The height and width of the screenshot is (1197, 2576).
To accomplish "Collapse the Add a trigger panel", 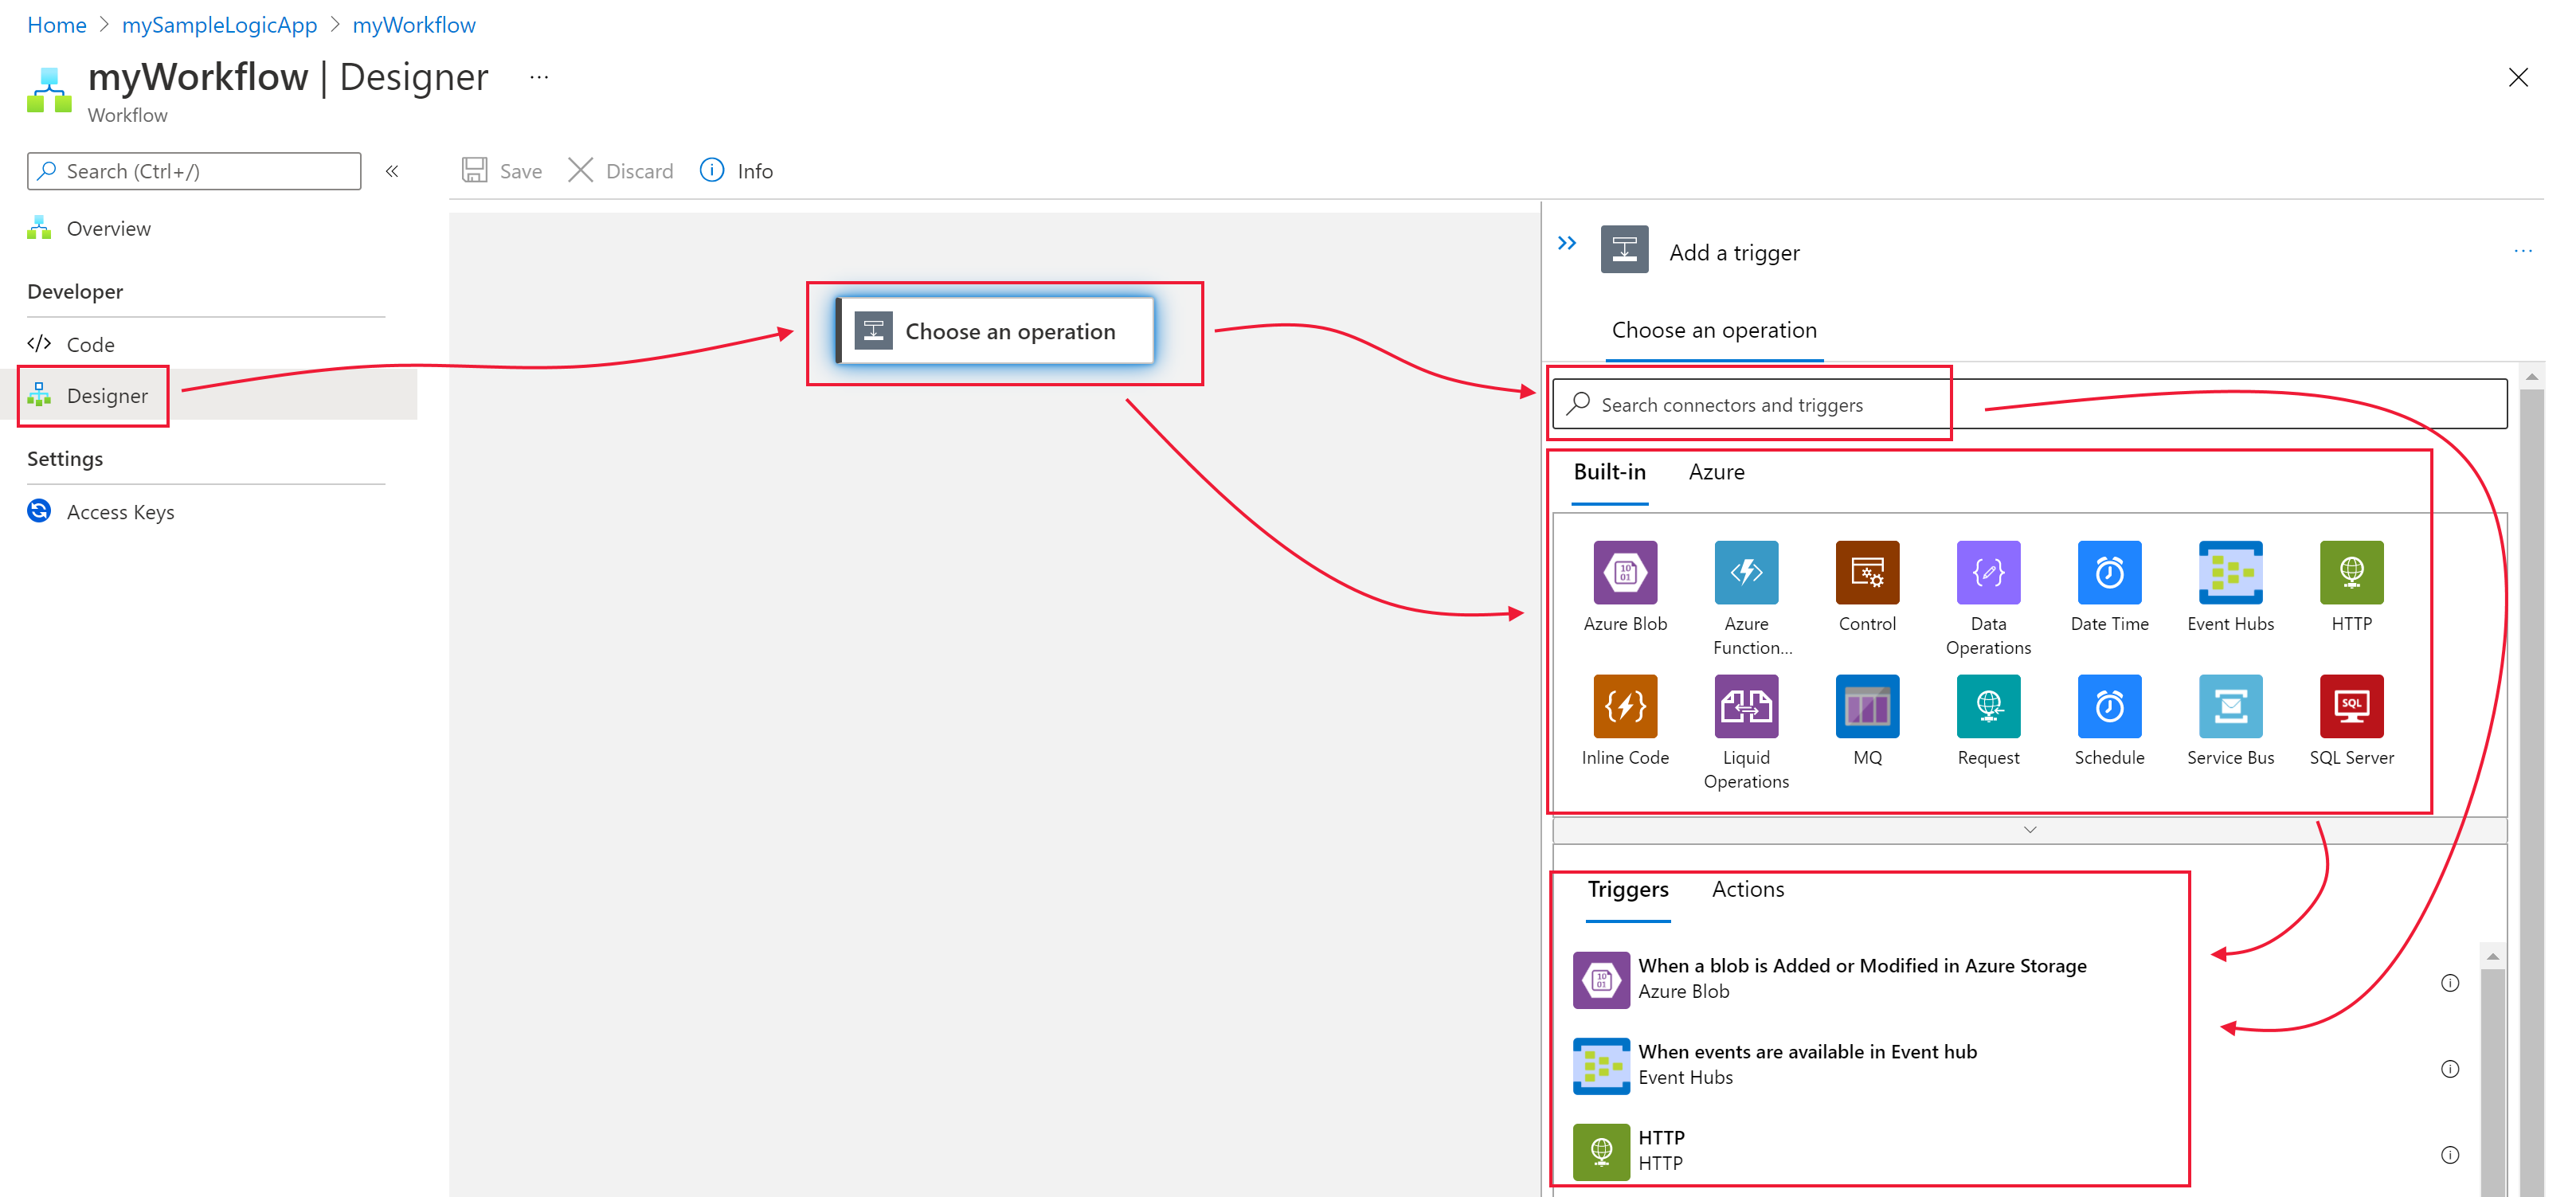I will 1566,243.
